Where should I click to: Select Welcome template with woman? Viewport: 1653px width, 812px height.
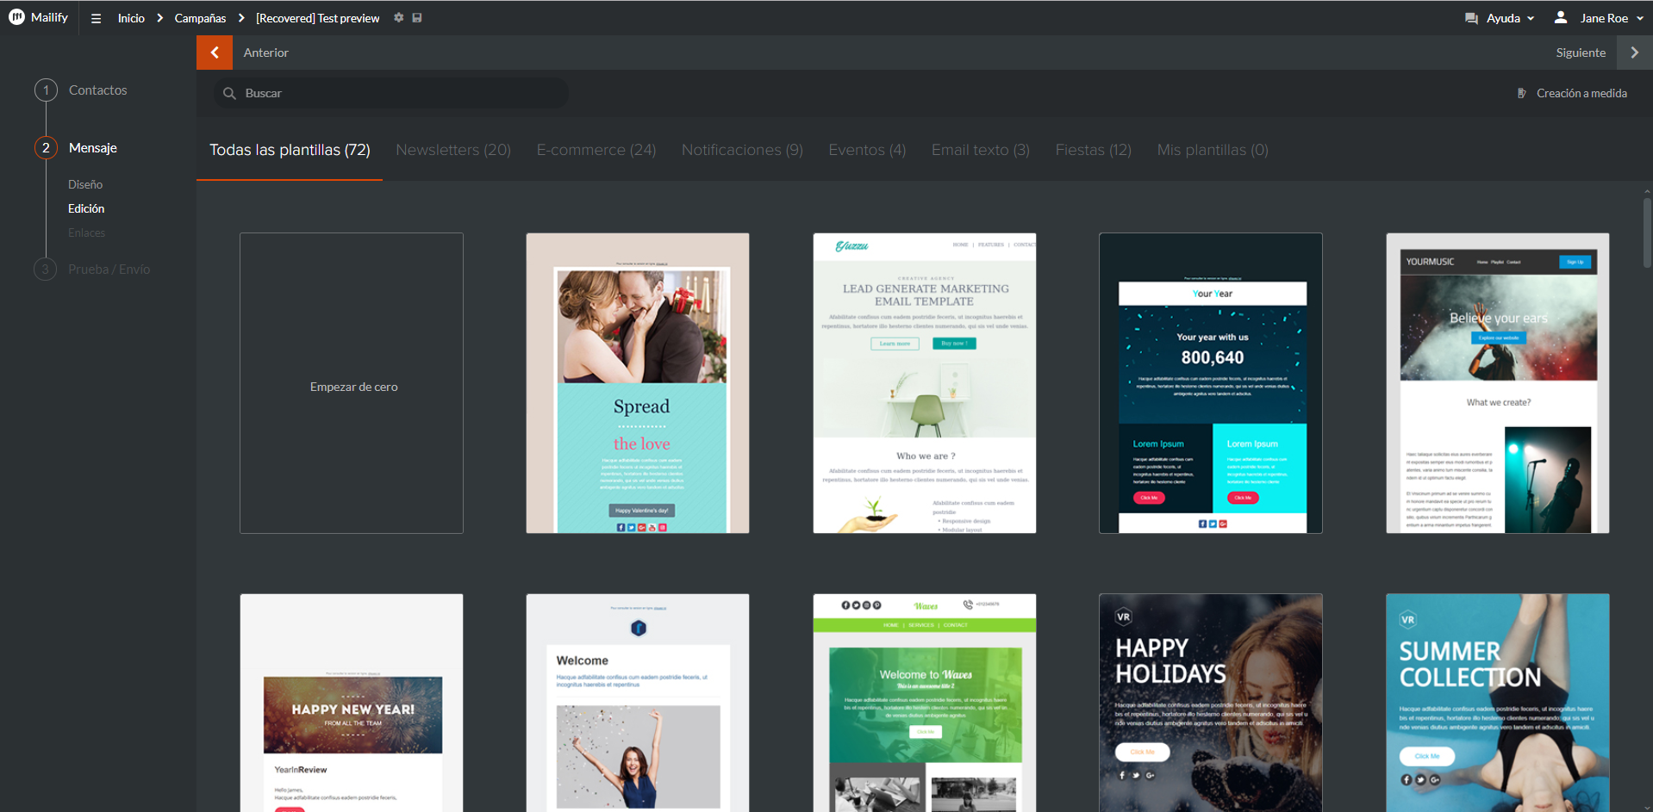[638, 703]
